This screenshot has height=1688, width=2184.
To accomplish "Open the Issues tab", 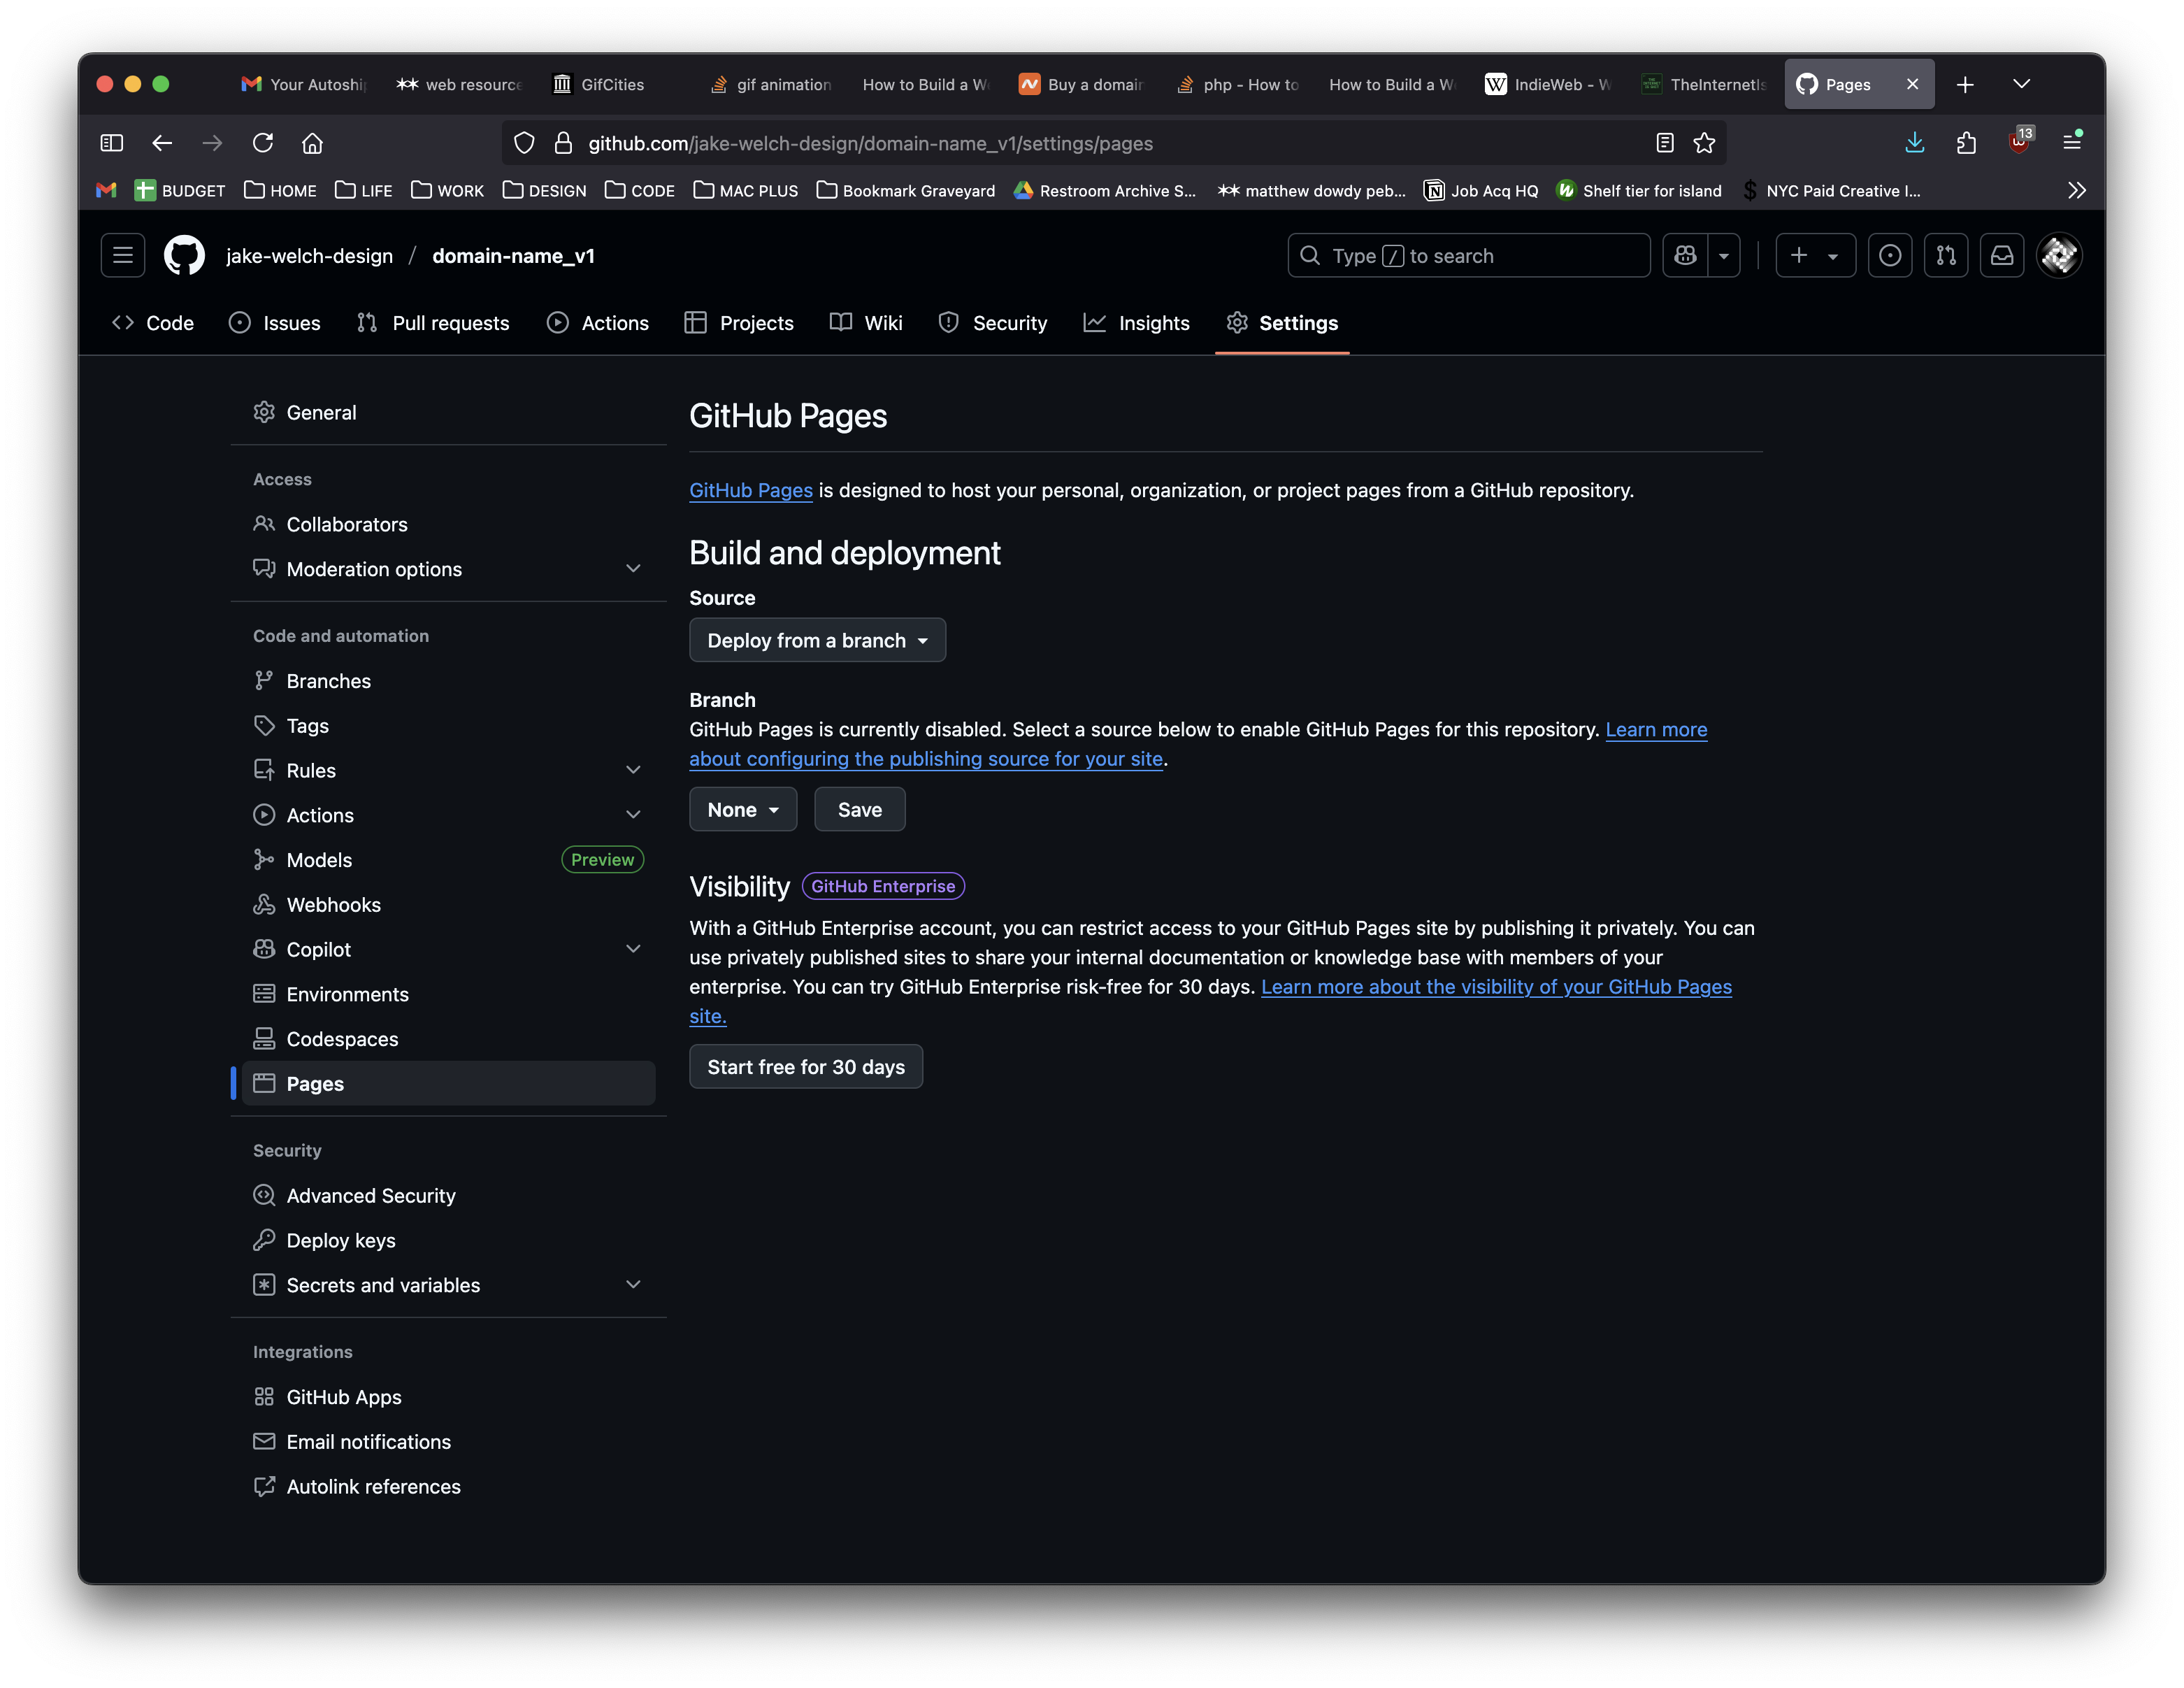I will click(x=275, y=323).
